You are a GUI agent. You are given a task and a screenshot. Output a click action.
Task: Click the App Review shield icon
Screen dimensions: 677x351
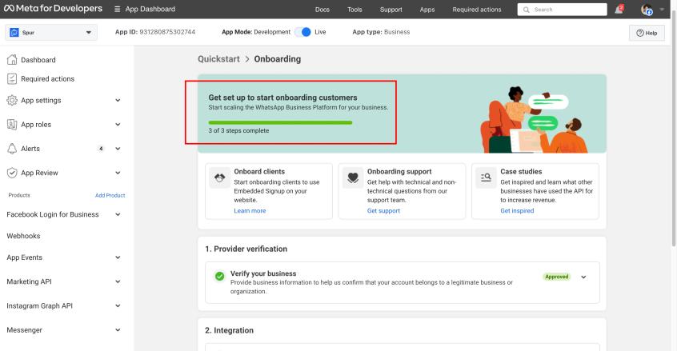(12, 173)
